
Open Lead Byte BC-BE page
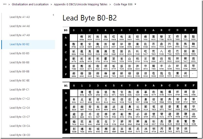[20, 80]
